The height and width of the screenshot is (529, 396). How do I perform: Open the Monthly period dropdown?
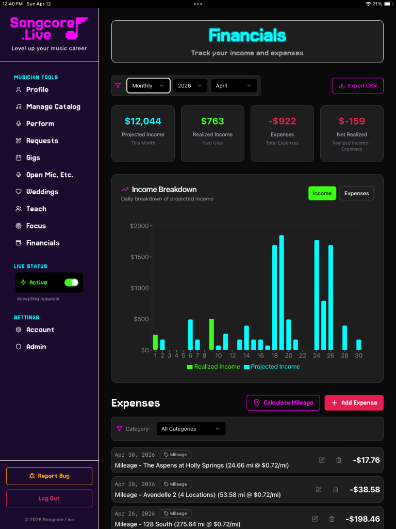148,86
